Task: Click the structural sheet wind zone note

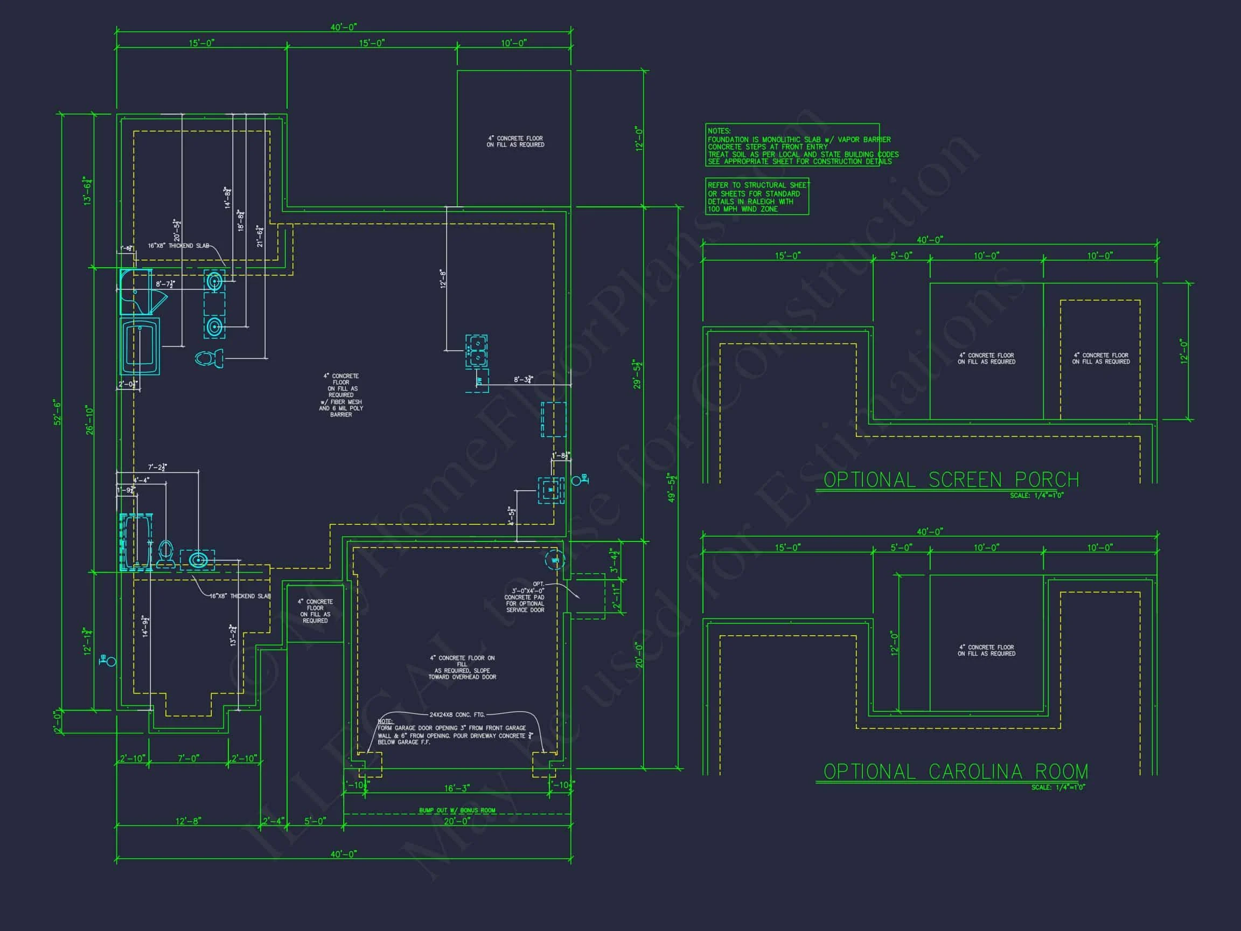Action: tap(757, 197)
